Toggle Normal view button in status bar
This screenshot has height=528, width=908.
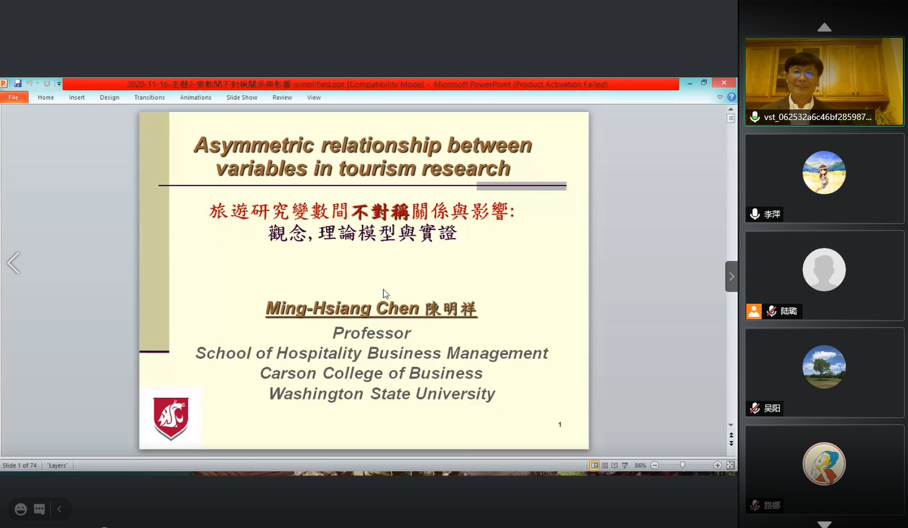click(x=595, y=466)
